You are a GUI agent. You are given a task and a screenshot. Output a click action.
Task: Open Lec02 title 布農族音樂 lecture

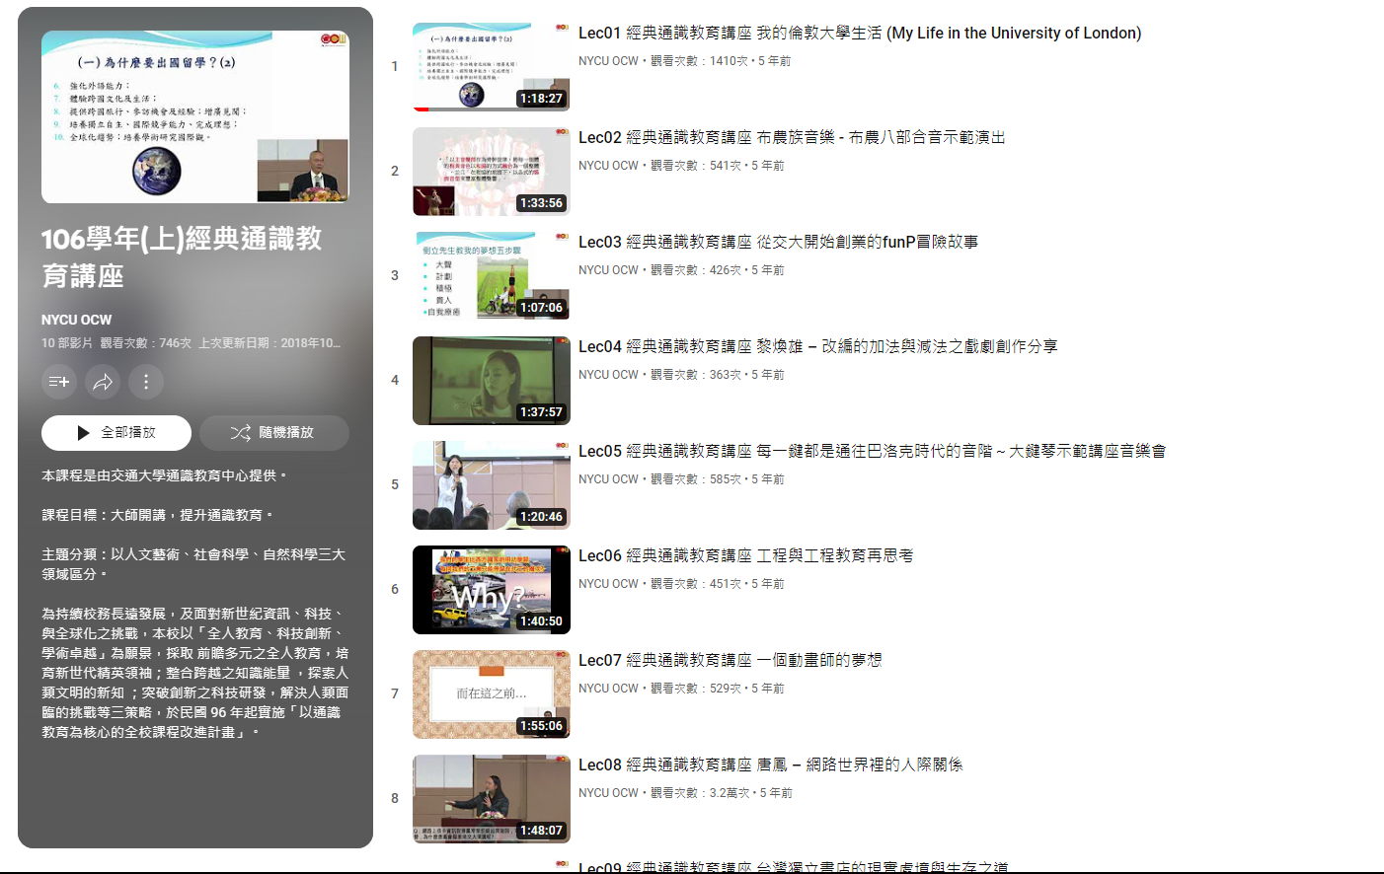pyautogui.click(x=792, y=138)
